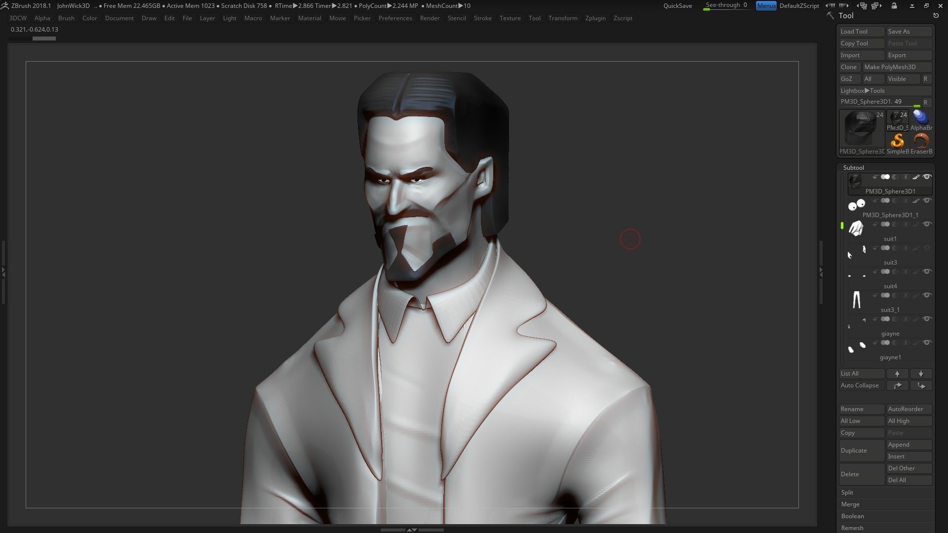Click Make PolyMesh3D button
This screenshot has height=533, width=948.
(897, 67)
